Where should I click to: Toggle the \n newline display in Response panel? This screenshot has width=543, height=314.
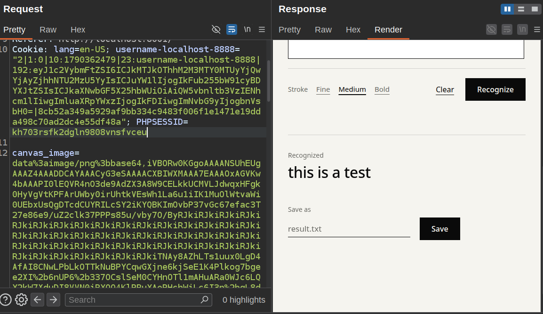(523, 30)
